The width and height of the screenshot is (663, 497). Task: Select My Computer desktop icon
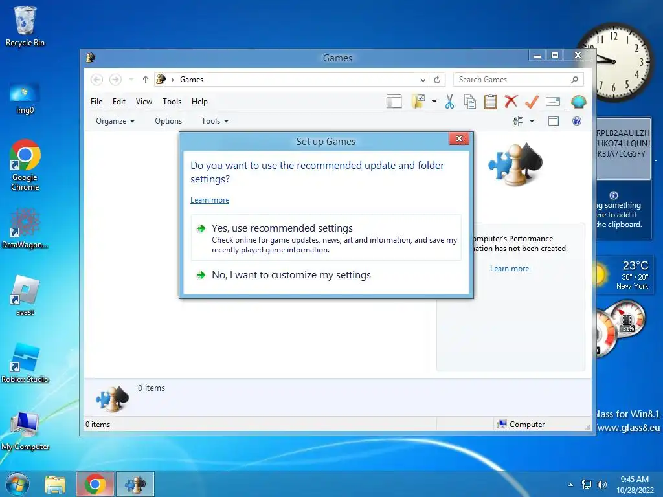(x=25, y=430)
